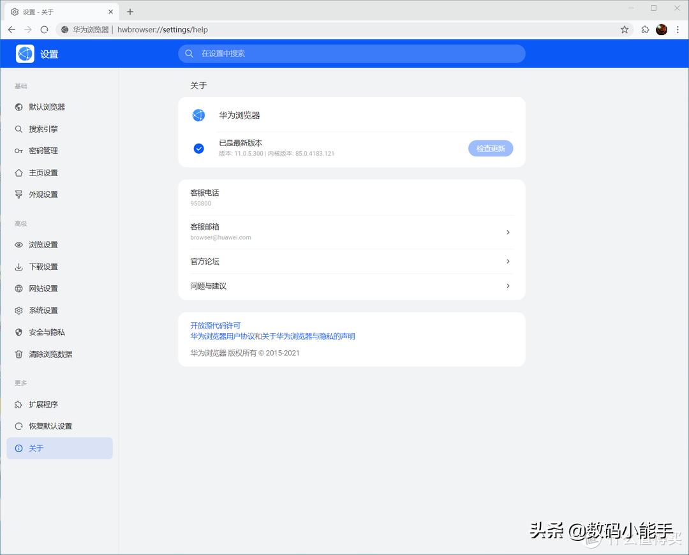Image resolution: width=689 pixels, height=555 pixels.
Task: Open the extensions puzzle icon in toolbar
Action: [x=645, y=29]
